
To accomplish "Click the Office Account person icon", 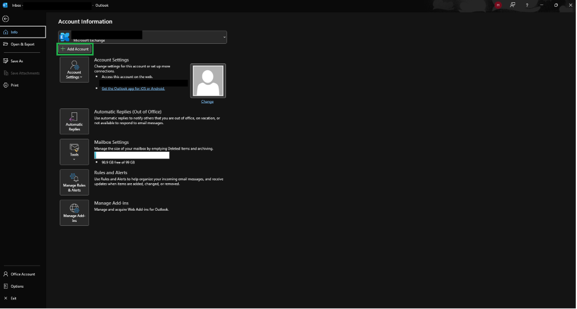I will pos(6,274).
